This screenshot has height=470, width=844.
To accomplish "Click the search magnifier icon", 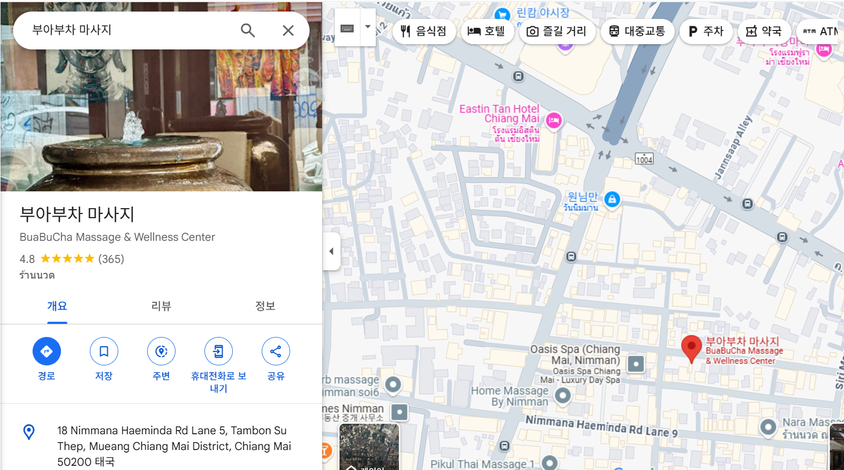I will (248, 30).
